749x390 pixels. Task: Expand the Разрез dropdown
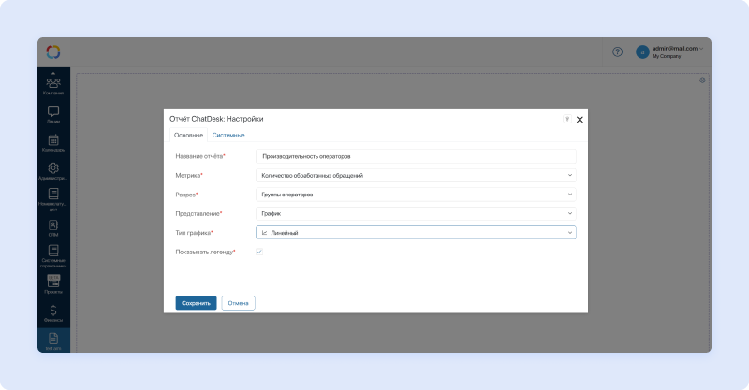click(416, 195)
